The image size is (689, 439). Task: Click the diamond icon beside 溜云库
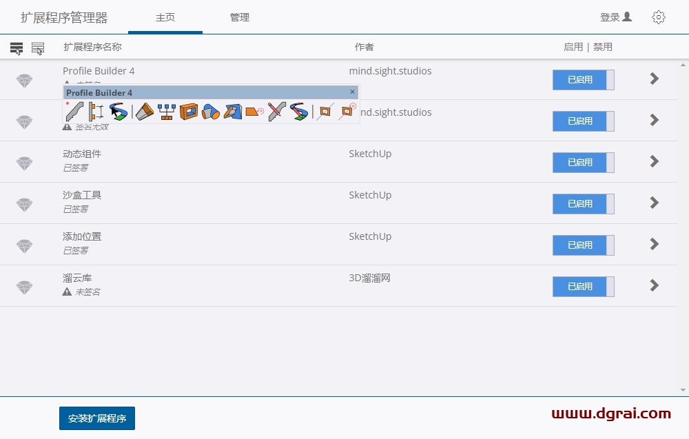pyautogui.click(x=25, y=287)
